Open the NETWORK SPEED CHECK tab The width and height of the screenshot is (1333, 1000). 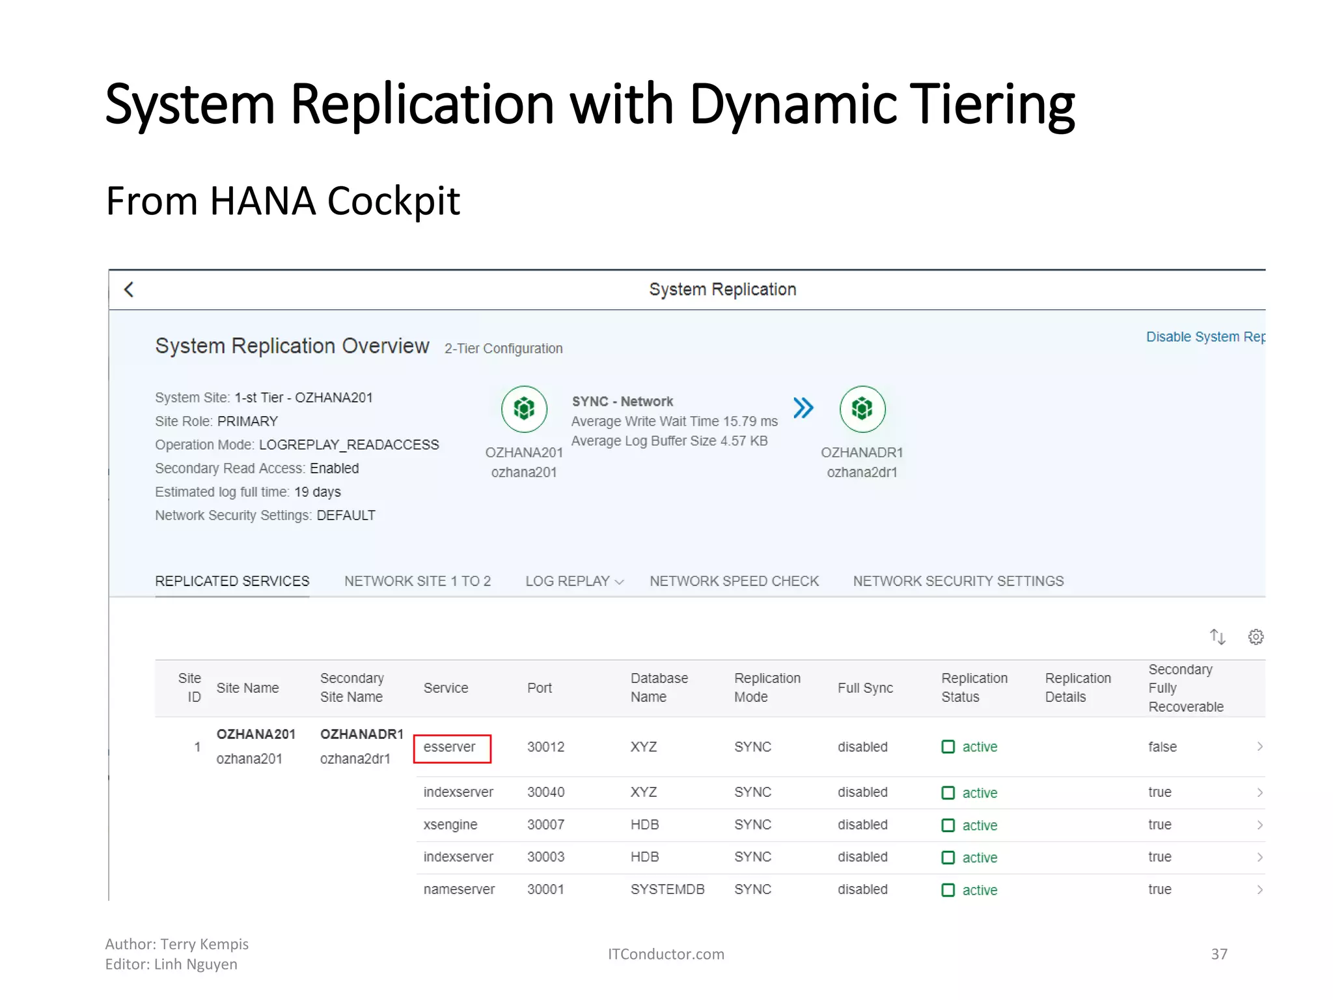click(x=734, y=581)
